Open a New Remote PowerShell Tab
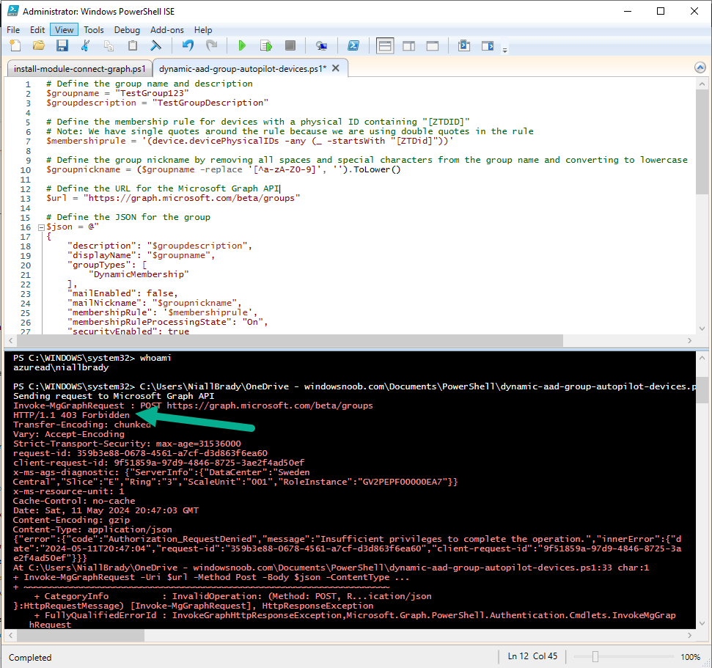712x668 pixels. (x=321, y=45)
